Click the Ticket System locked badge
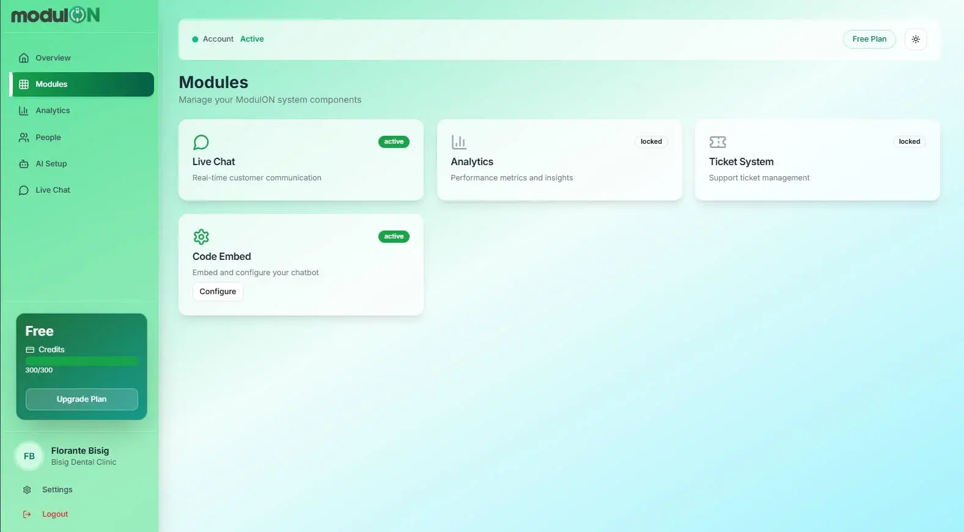 910,142
